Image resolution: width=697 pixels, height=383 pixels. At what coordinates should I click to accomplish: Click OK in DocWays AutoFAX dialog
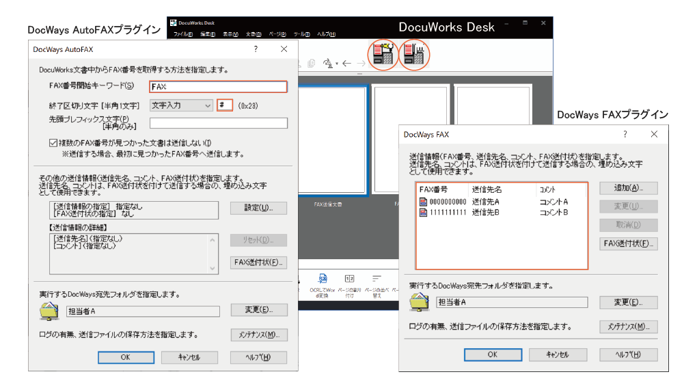pos(126,357)
